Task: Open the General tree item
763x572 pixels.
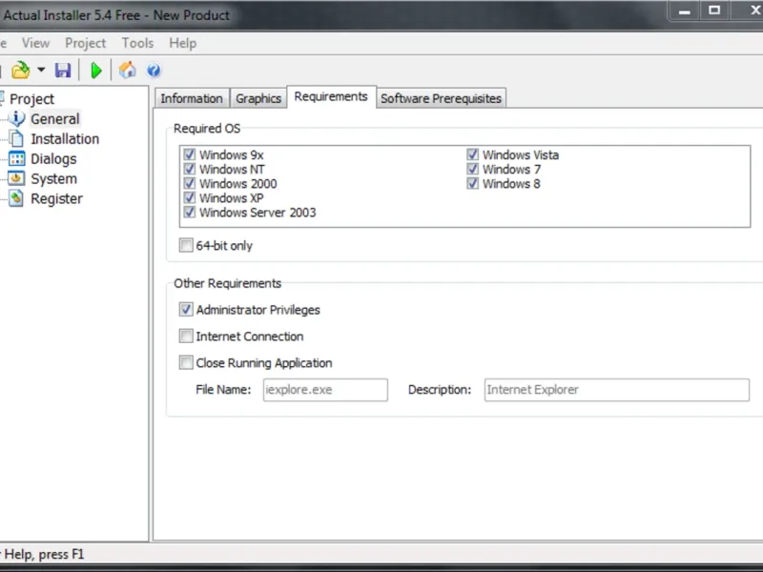Action: coord(55,118)
